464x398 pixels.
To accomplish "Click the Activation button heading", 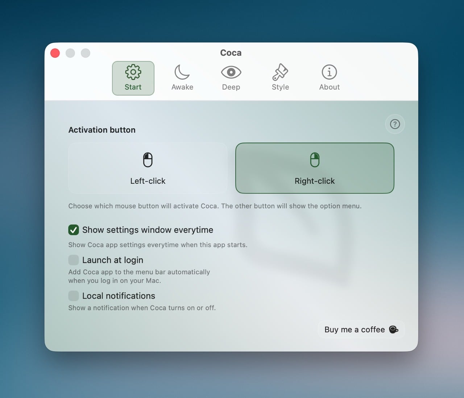I will 102,130.
